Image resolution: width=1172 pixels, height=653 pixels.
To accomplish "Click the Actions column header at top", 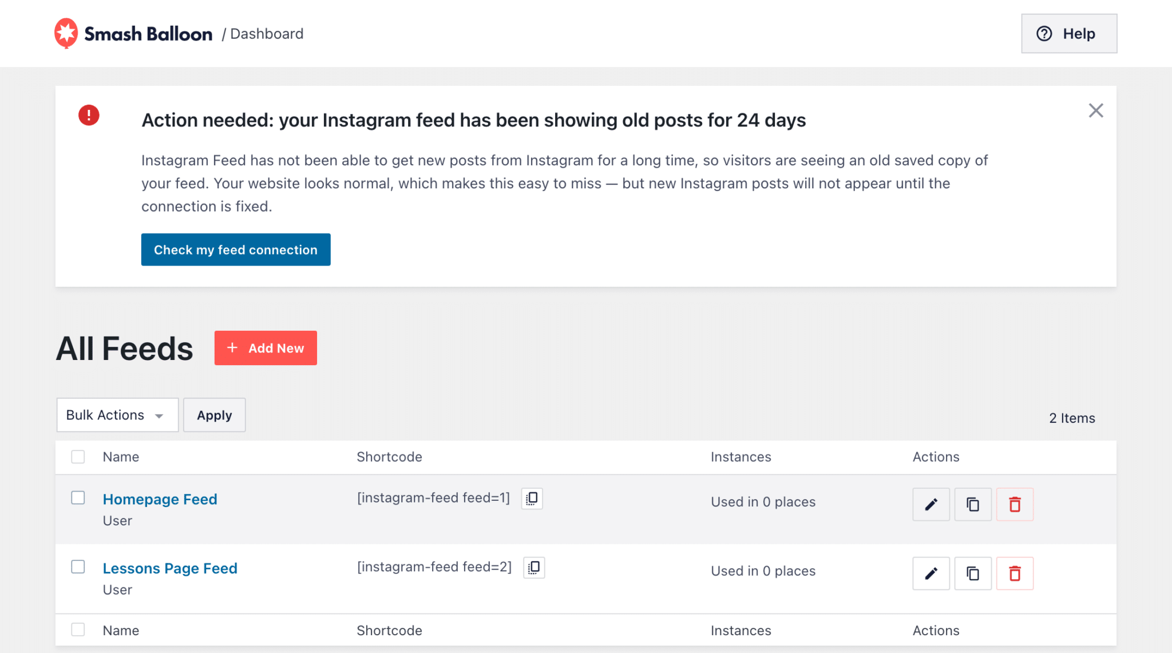I will 936,457.
